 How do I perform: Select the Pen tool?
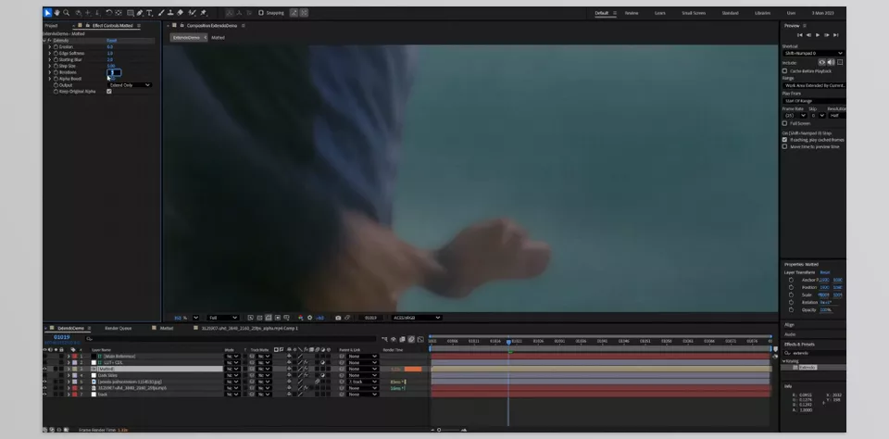pos(140,12)
